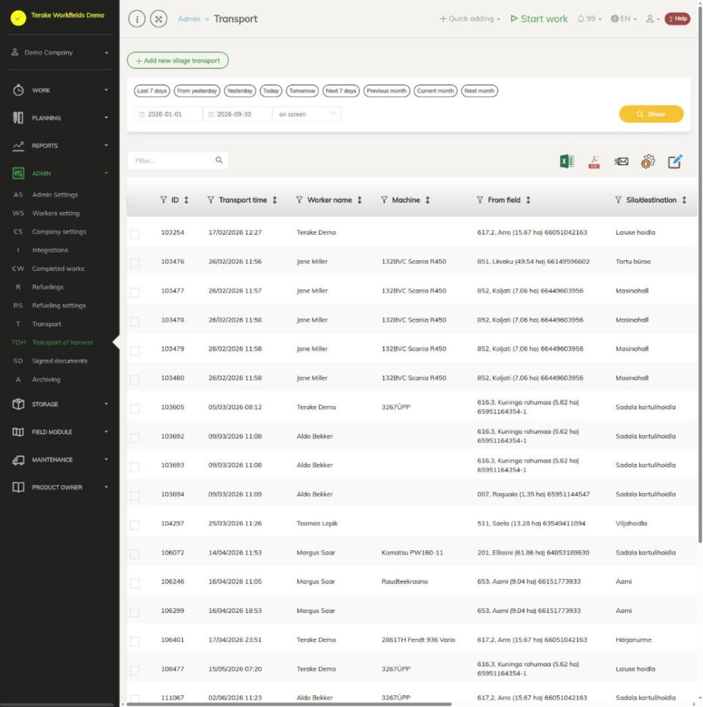The image size is (703, 707).
Task: Click the start date field 2026-01-01
Action: [x=168, y=114]
